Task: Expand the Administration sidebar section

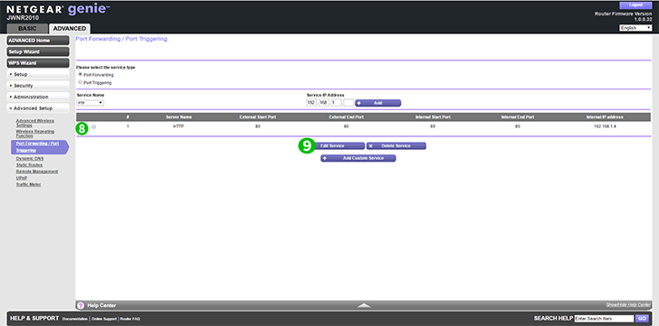Action: pyautogui.click(x=38, y=97)
